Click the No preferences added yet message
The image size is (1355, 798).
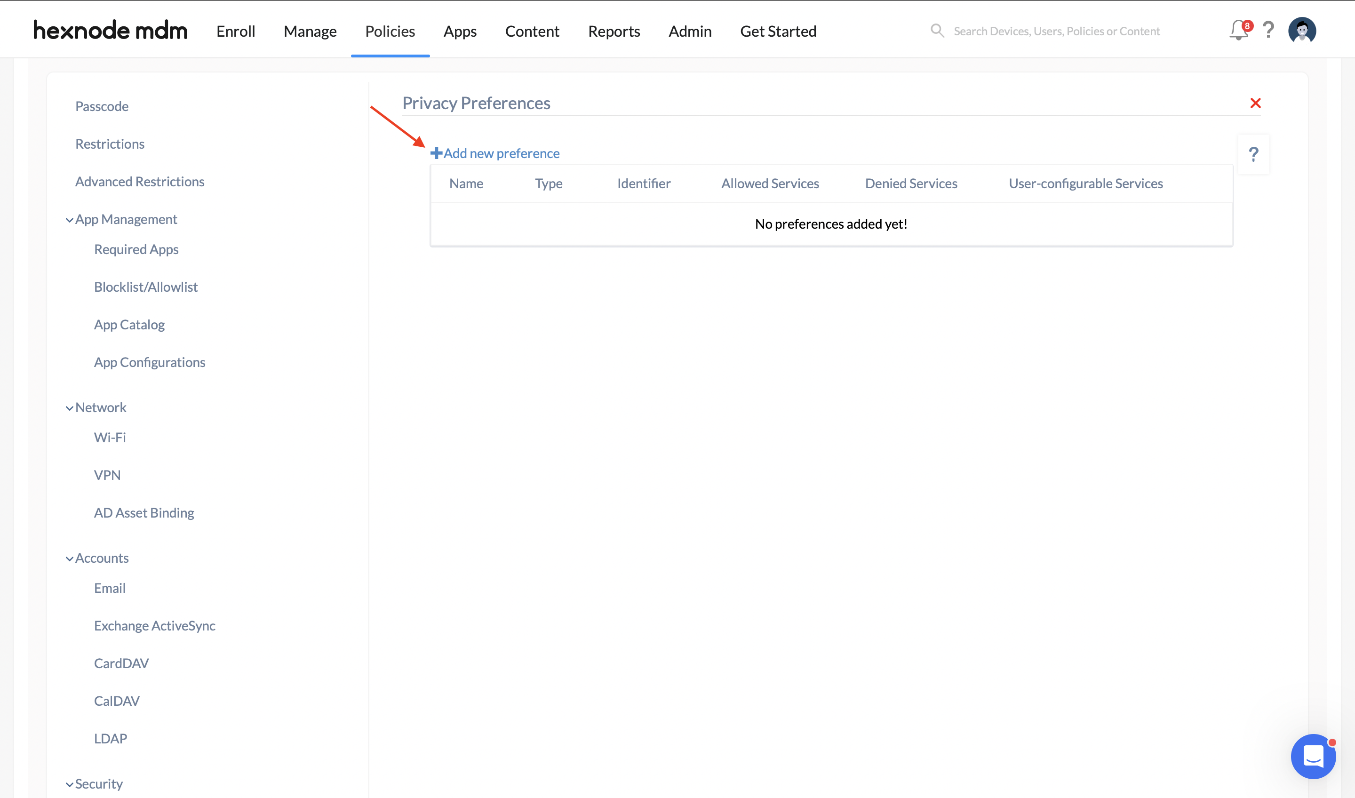[831, 223]
